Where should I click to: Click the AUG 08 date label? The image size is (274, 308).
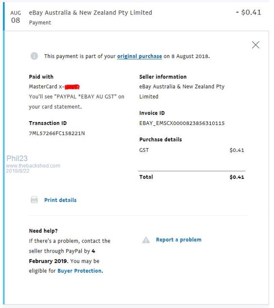coord(15,17)
